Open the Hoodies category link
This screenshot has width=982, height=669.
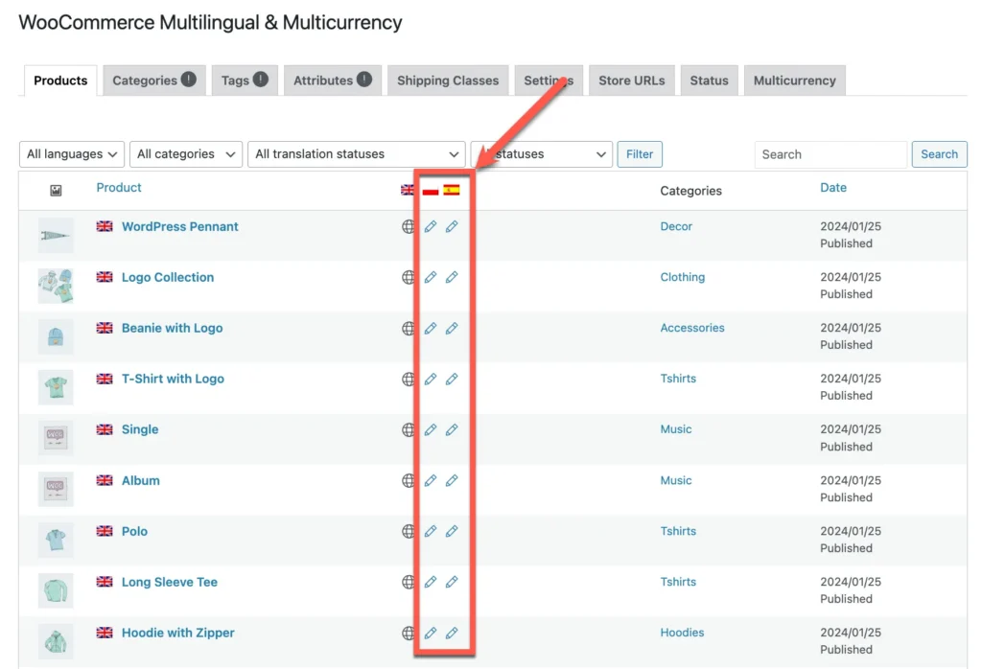[x=682, y=633]
